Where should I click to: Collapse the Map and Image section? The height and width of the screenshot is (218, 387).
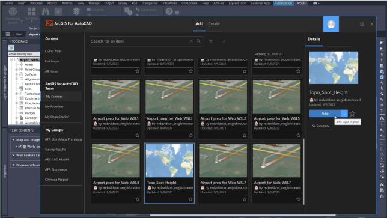pyautogui.click(x=13, y=139)
